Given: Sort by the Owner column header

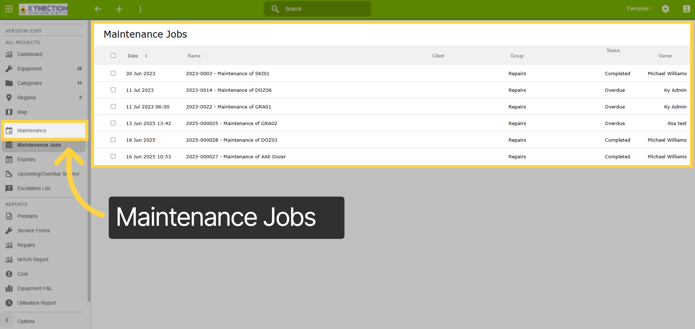Looking at the screenshot, I should (665, 56).
